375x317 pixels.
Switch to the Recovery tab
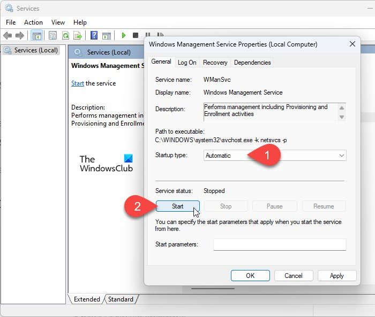[x=215, y=63]
